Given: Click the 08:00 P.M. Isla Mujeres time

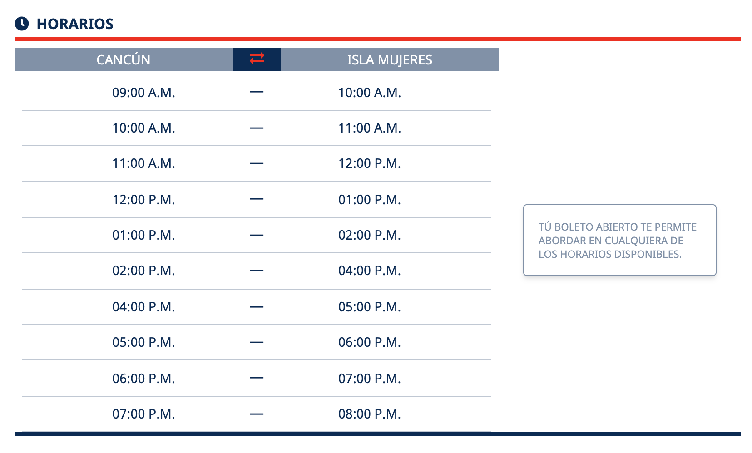Looking at the screenshot, I should click(x=370, y=414).
